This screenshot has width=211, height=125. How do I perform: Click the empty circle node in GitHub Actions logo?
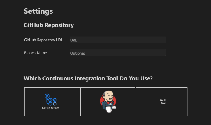[55, 104]
